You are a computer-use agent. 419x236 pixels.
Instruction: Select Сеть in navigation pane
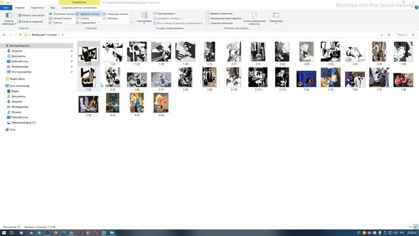[10, 130]
